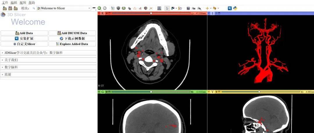This screenshot has width=314, height=133.
Task: Maximize the 3D view
Action: coord(219,13)
